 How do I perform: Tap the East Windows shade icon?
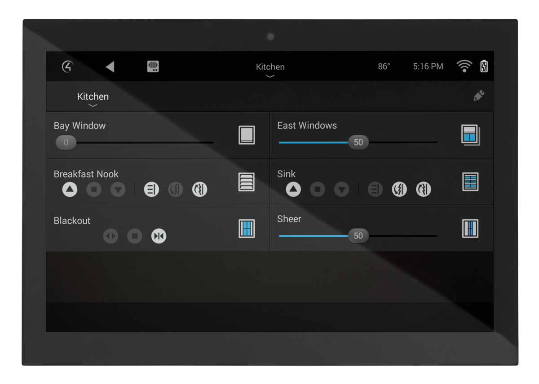point(470,135)
